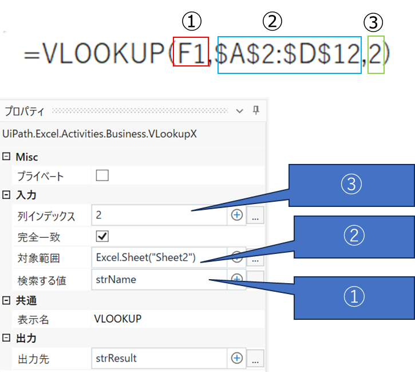Open properties panel options chevron
This screenshot has width=415, height=372.
[x=239, y=111]
